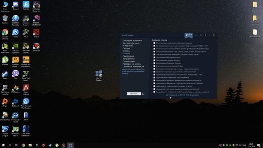
Task: Go to the Автозагрузка section
Action: tap(129, 59)
